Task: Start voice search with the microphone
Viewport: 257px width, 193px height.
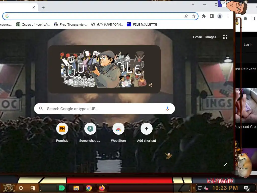Action: [167, 109]
